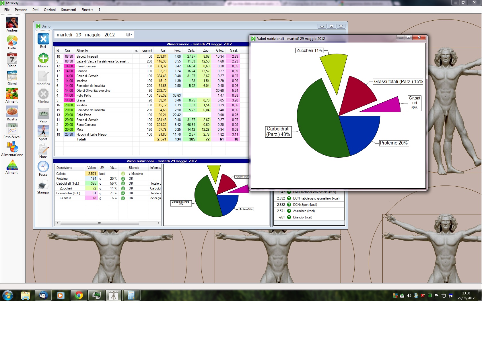Open the Andrea user profile icon
482x344 pixels.
12,22
